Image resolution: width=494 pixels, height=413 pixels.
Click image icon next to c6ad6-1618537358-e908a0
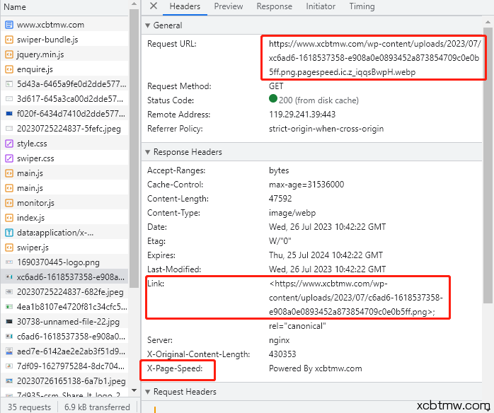(x=9, y=337)
